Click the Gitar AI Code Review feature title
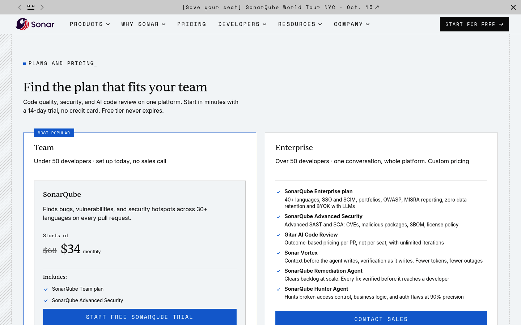 tap(311, 235)
